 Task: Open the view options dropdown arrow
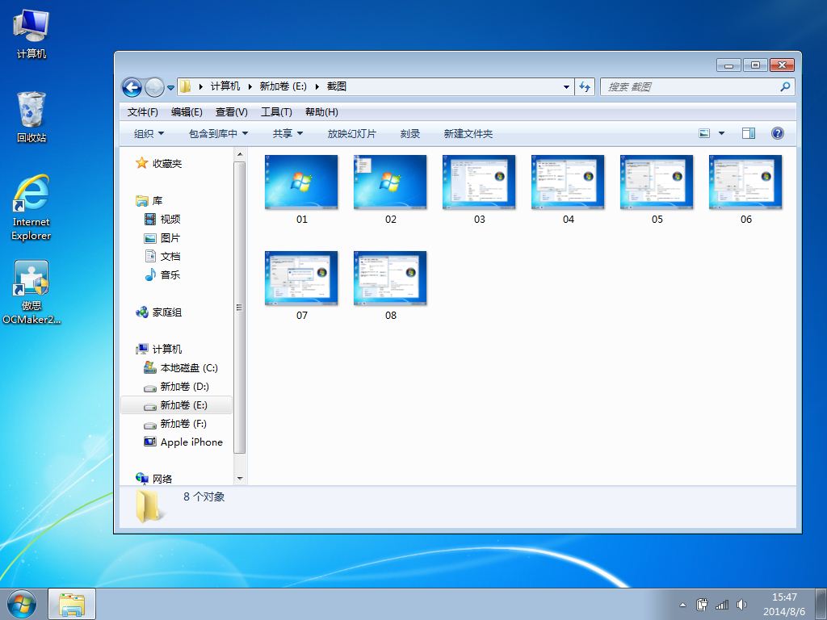721,133
